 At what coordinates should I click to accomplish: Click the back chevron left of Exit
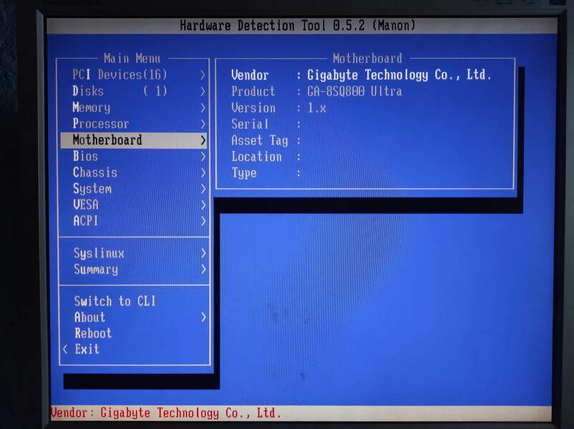65,350
